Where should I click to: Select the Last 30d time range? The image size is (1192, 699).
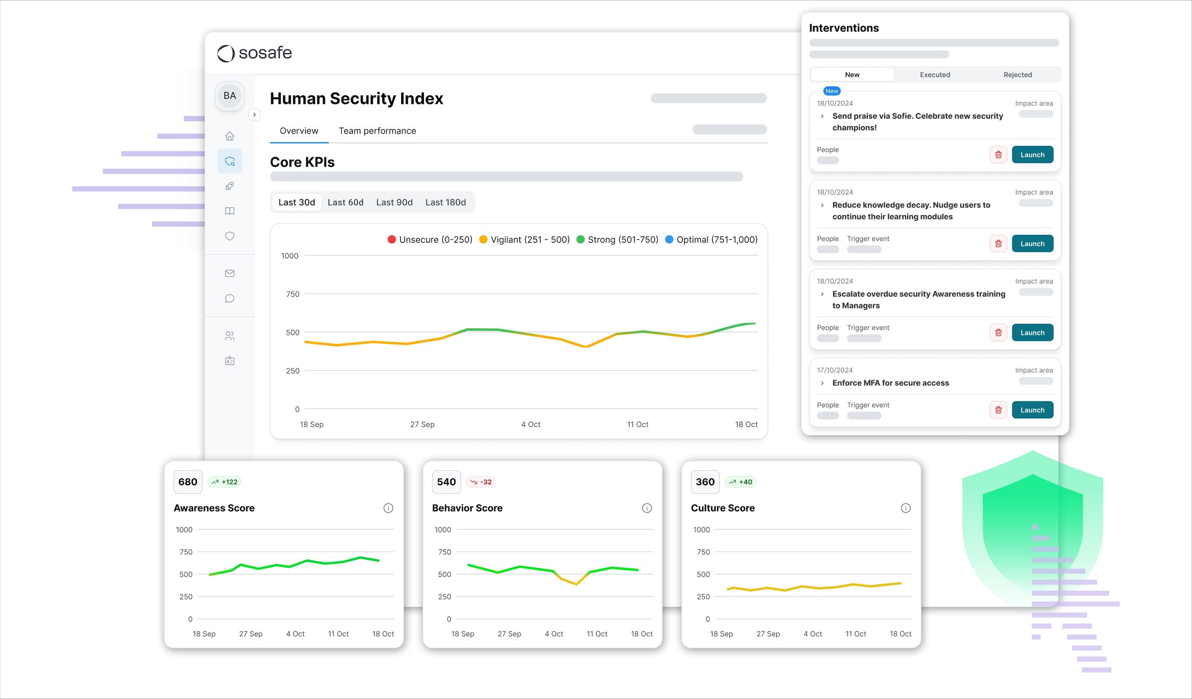point(296,202)
